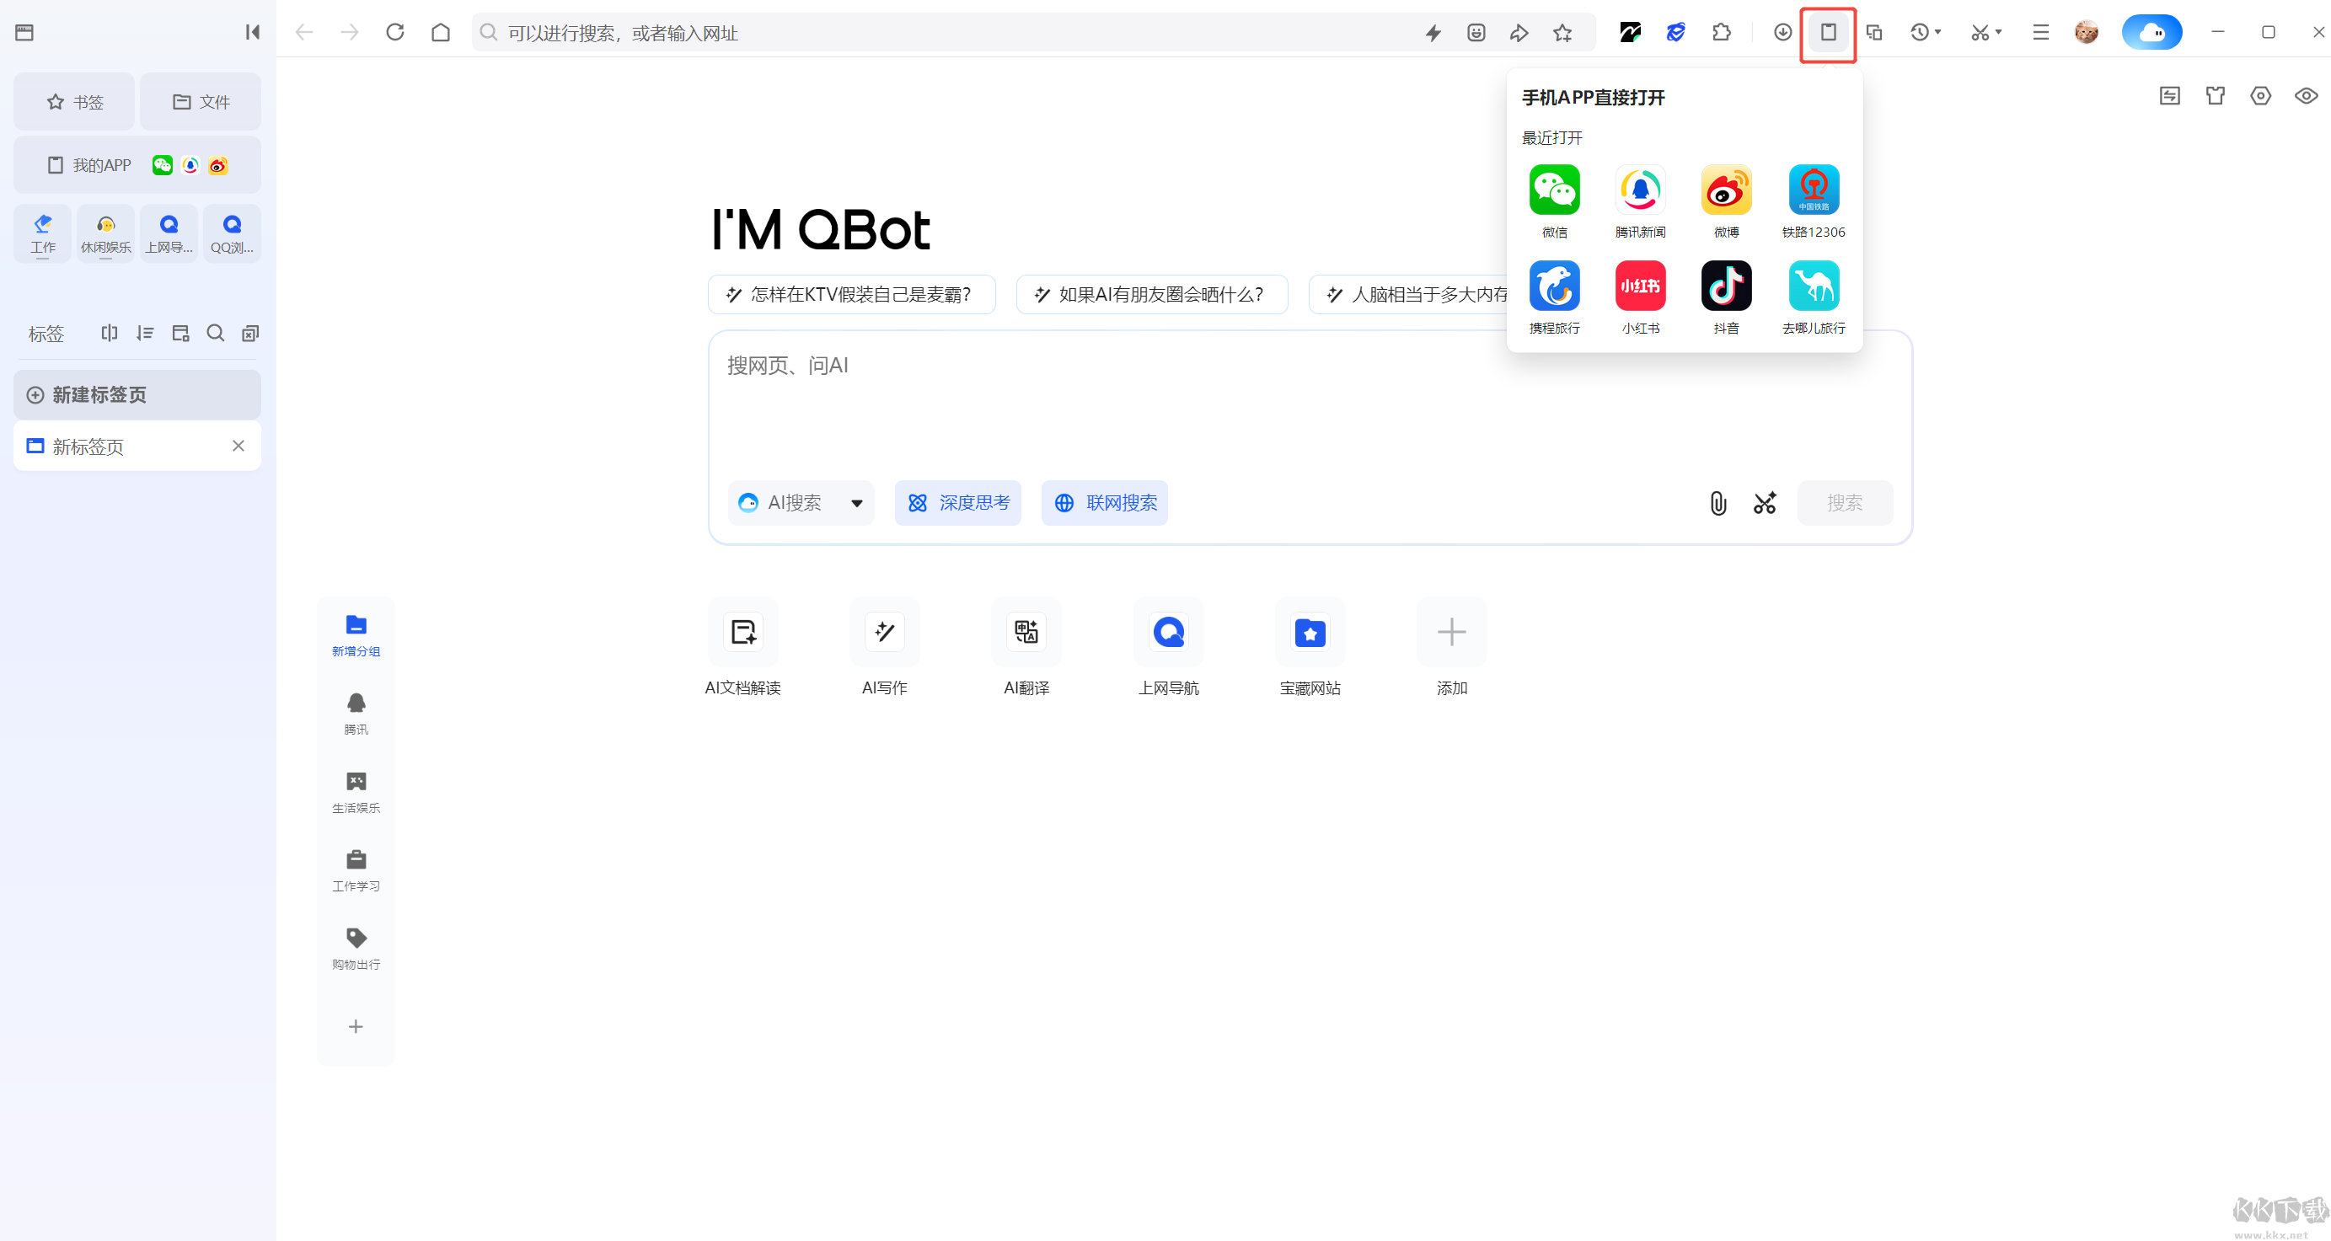Open the suggestion 怎样在KTV假装自己是麦霸
The image size is (2331, 1241).
click(850, 294)
